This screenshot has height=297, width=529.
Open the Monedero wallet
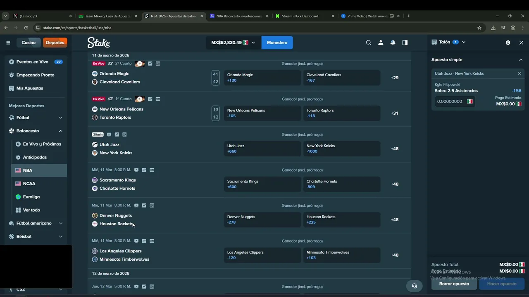coord(277,42)
